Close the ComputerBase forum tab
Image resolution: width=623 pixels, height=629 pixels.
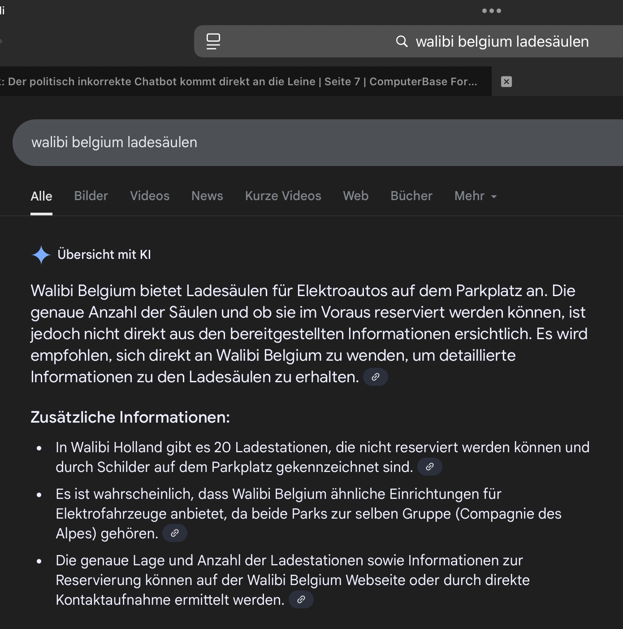[x=506, y=81]
